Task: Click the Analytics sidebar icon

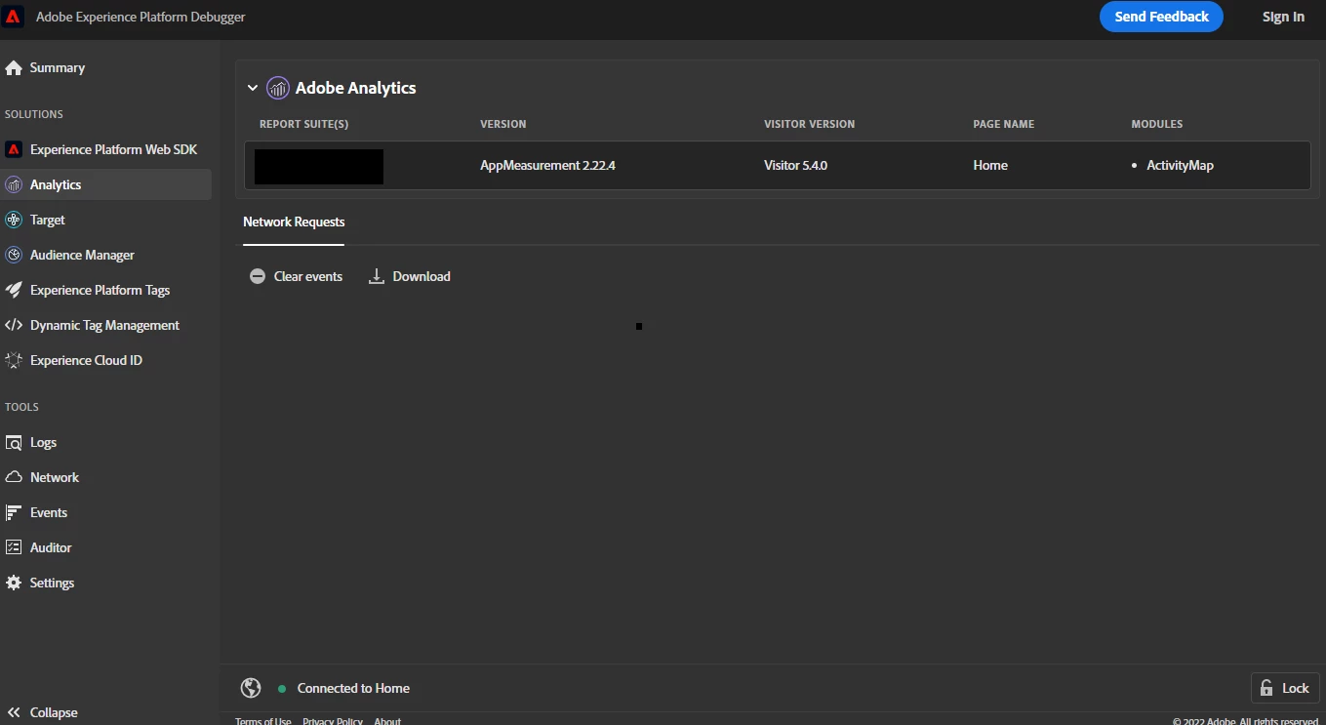Action: (x=14, y=184)
